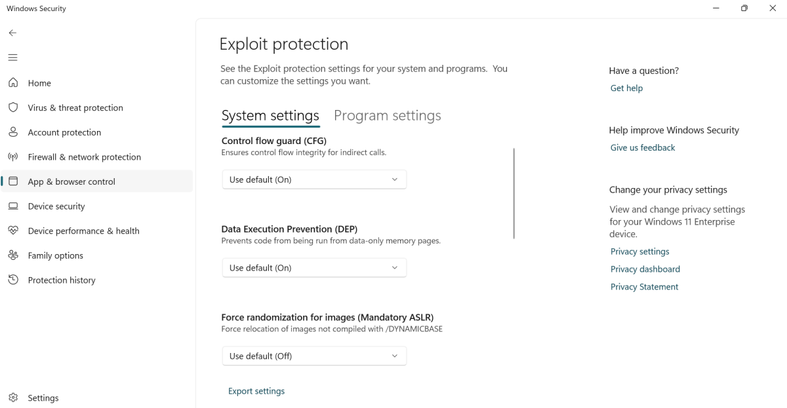This screenshot has width=787, height=408.
Task: Expand the Control flow guard dropdown
Action: click(314, 179)
